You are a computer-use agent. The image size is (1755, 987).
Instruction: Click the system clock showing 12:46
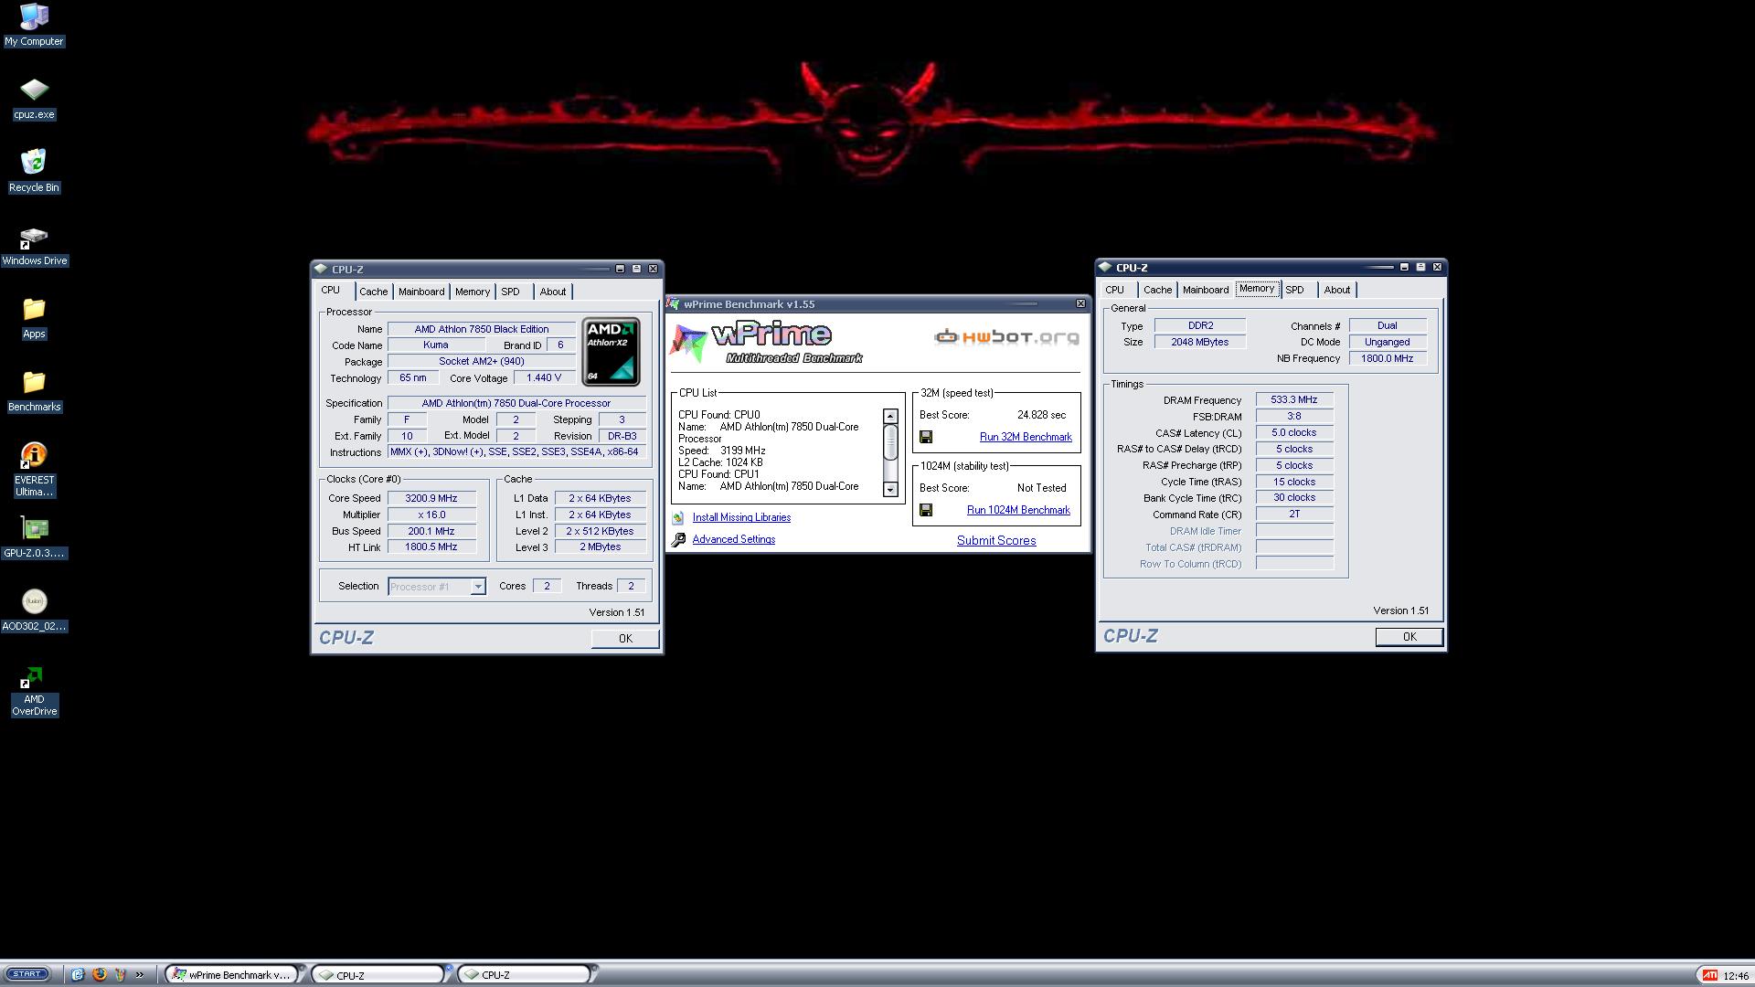tap(1736, 975)
